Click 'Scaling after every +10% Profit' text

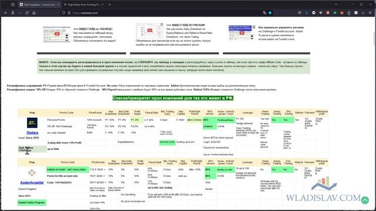[x=64, y=143]
